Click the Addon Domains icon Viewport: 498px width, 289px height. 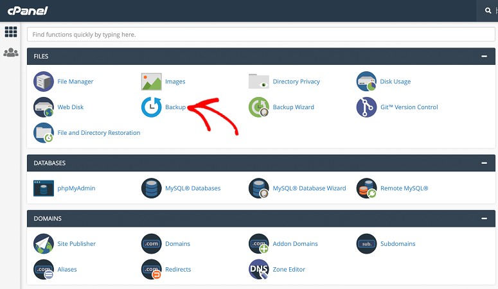click(259, 244)
